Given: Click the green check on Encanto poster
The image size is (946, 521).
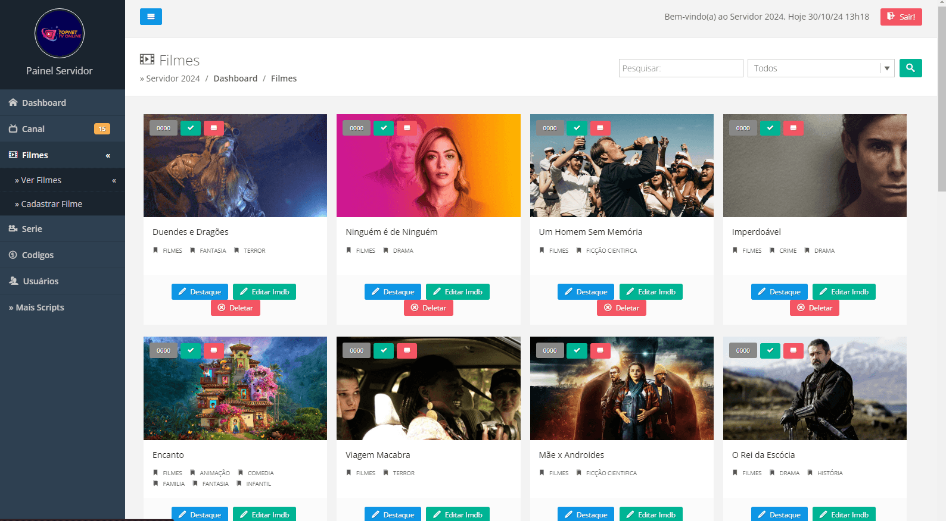Looking at the screenshot, I should pos(191,350).
